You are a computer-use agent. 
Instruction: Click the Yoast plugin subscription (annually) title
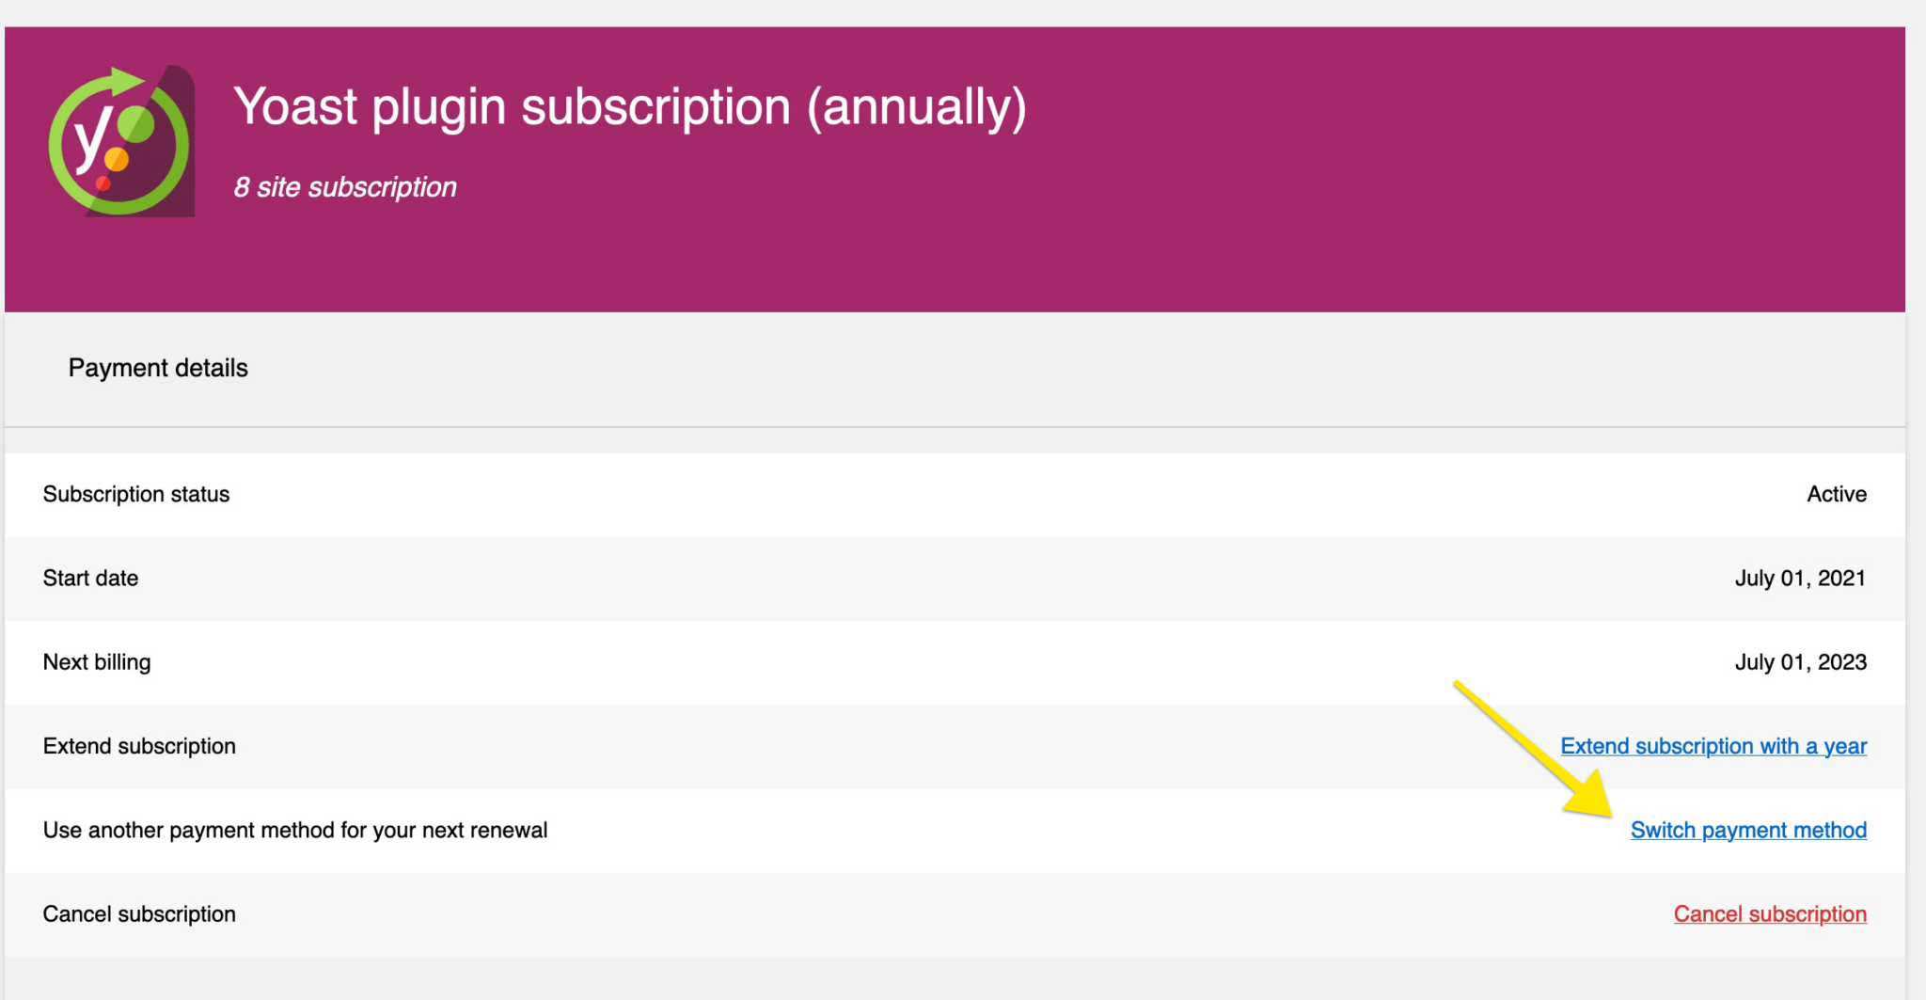pyautogui.click(x=629, y=106)
